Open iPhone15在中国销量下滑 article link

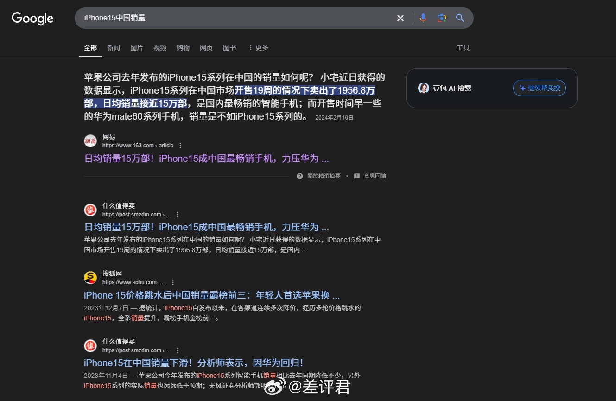194,363
